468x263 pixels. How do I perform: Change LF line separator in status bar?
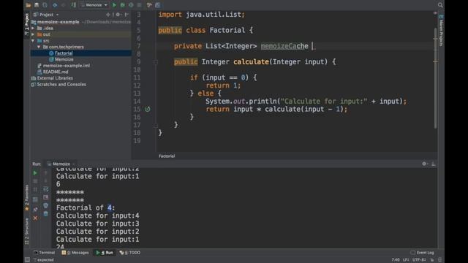click(406, 260)
